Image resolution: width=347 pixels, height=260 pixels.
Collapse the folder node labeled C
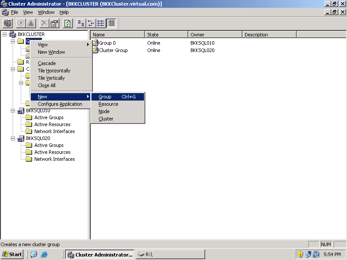click(x=13, y=69)
